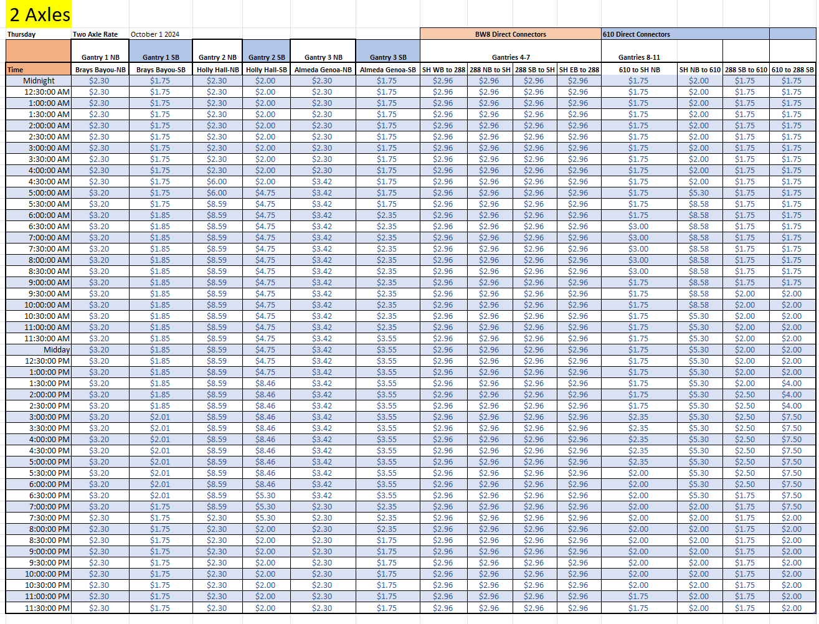The height and width of the screenshot is (624, 819).
Task: Select $7.50 610 to 288 SB at 3:00:00 PM
Action: tap(792, 417)
